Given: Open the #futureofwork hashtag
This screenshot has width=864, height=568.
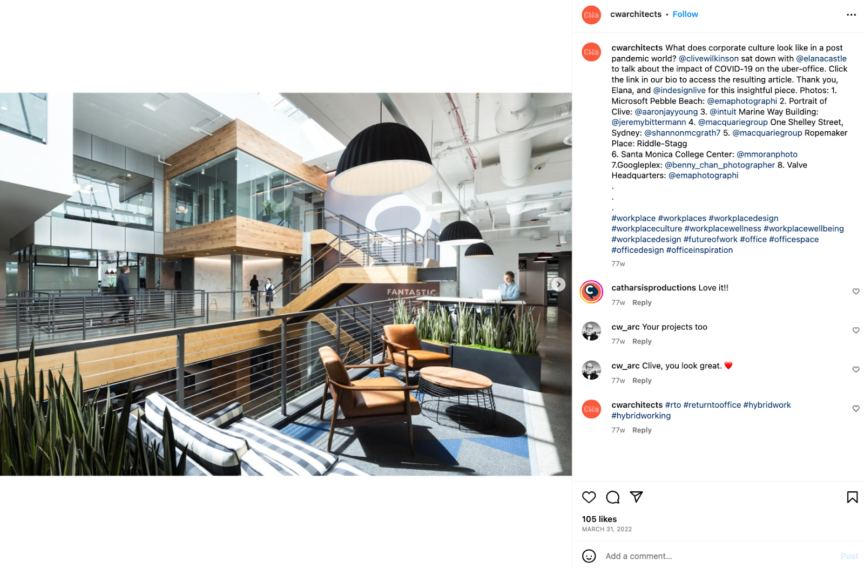Looking at the screenshot, I should pos(710,239).
